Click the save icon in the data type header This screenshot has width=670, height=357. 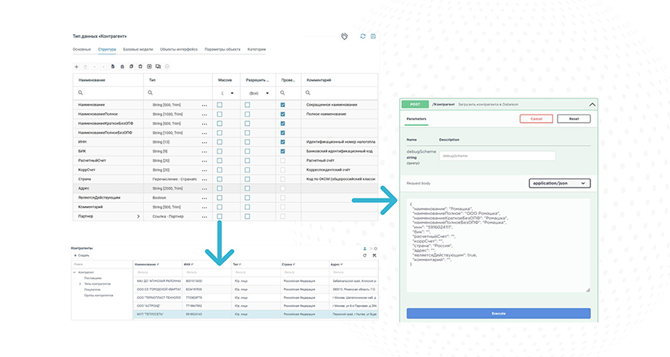click(373, 36)
